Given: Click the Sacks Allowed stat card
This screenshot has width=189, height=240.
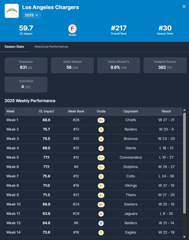Looking at the screenshot, I should (x=72, y=65).
